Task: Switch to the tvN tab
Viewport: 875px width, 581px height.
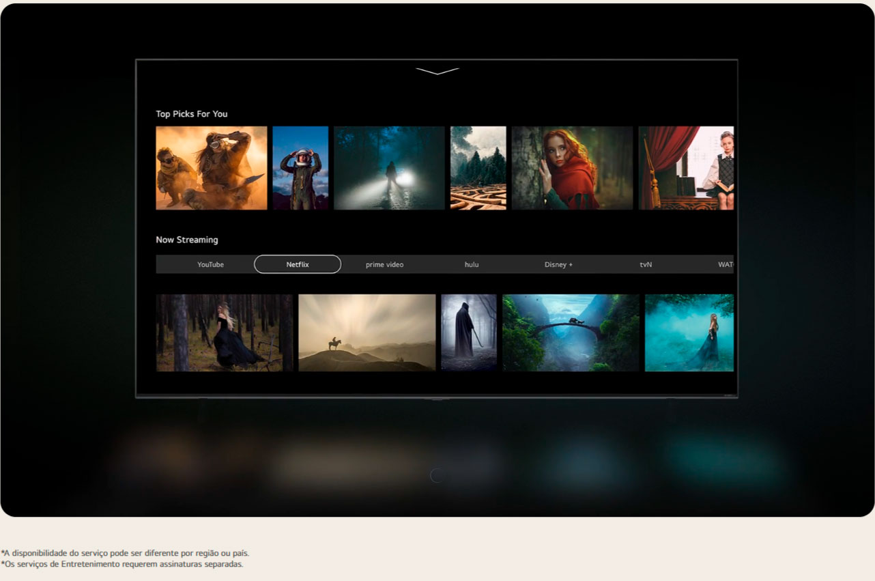Action: point(646,264)
